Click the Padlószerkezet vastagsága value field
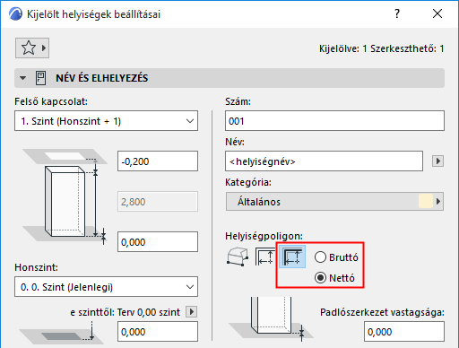 click(x=404, y=332)
